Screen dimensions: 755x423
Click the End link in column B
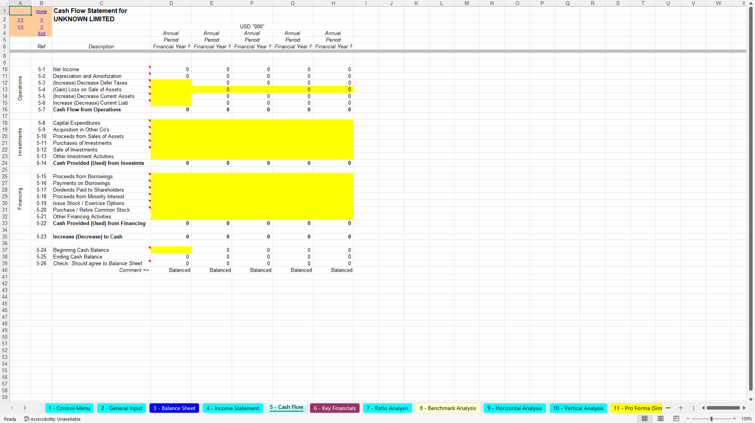coord(41,33)
